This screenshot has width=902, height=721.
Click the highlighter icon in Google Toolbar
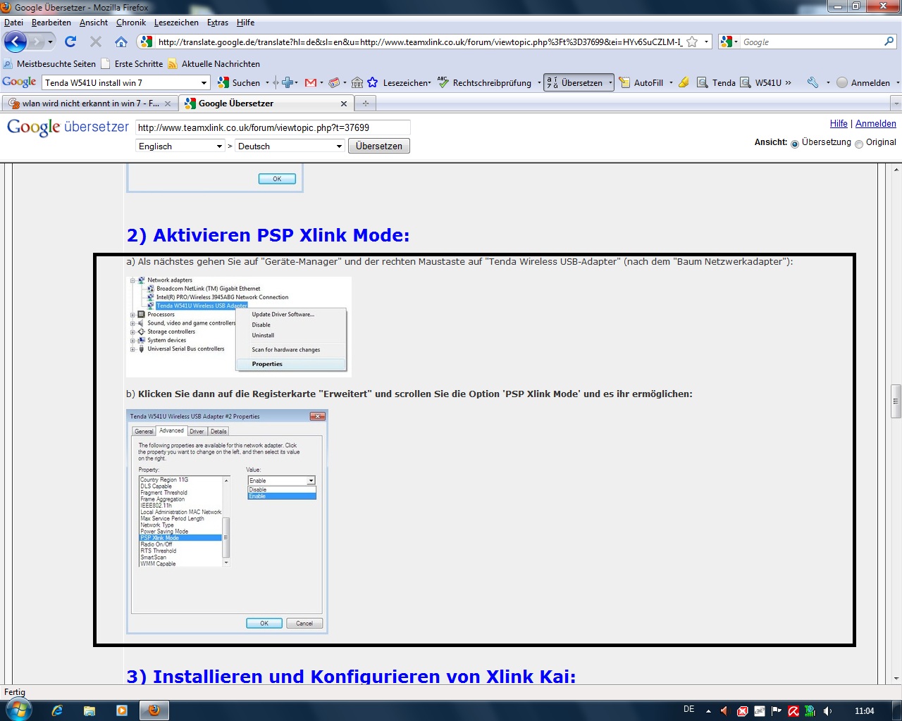pyautogui.click(x=684, y=82)
